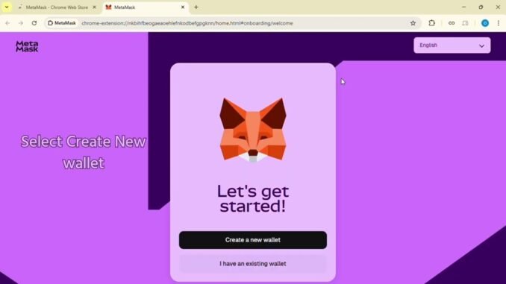Restore down the Chrome window

(x=481, y=7)
